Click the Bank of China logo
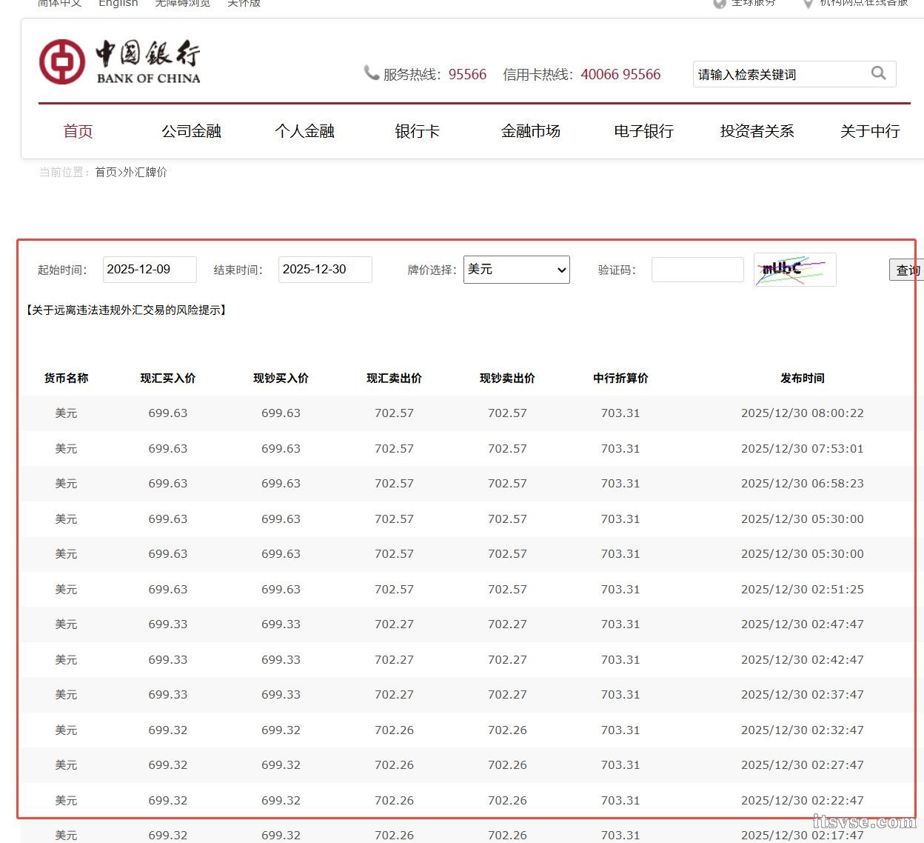 (x=118, y=61)
